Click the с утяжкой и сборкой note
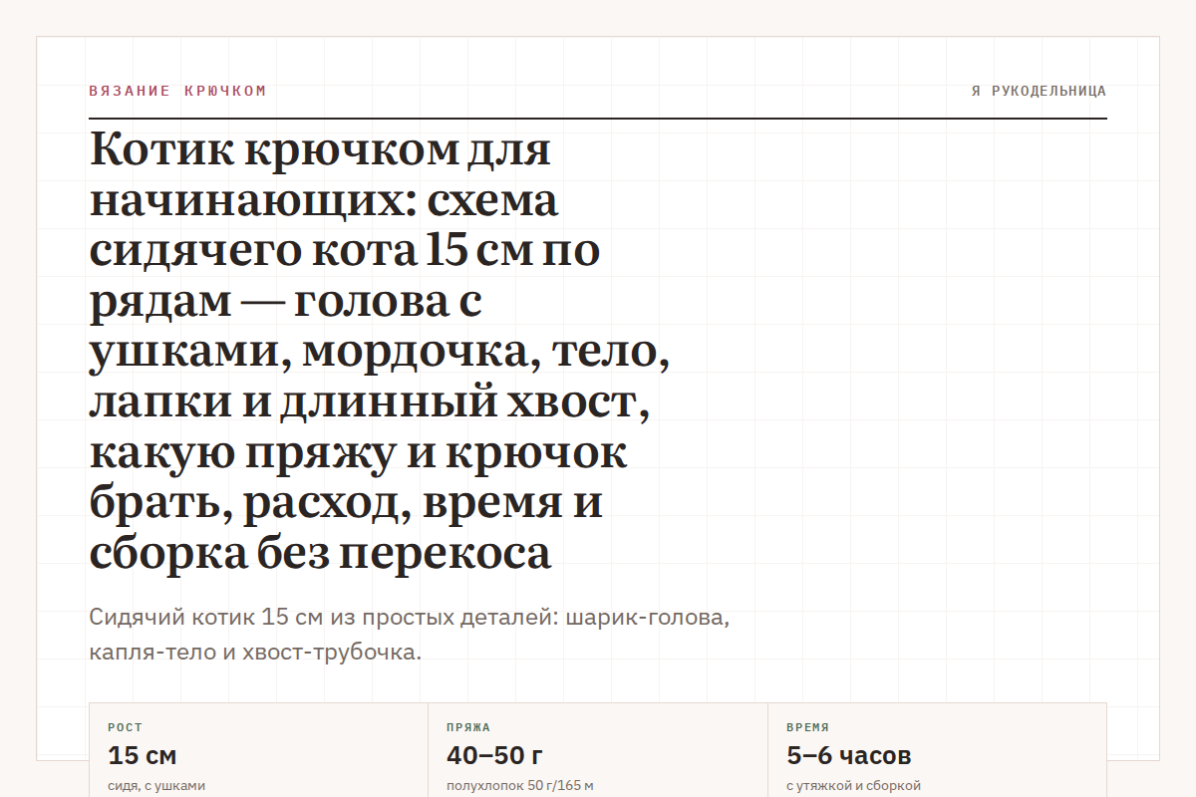Viewport: 1196px width, 797px height. click(x=853, y=785)
